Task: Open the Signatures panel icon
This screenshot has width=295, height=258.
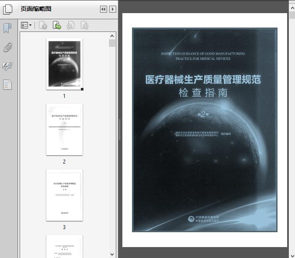Action: click(x=7, y=66)
